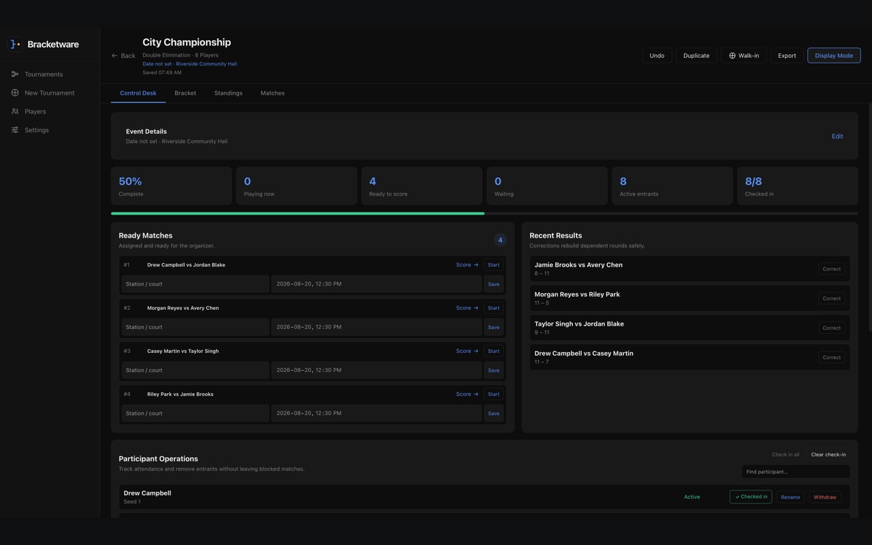Click the 50% Complete stat card
This screenshot has height=545, width=872.
coord(171,186)
